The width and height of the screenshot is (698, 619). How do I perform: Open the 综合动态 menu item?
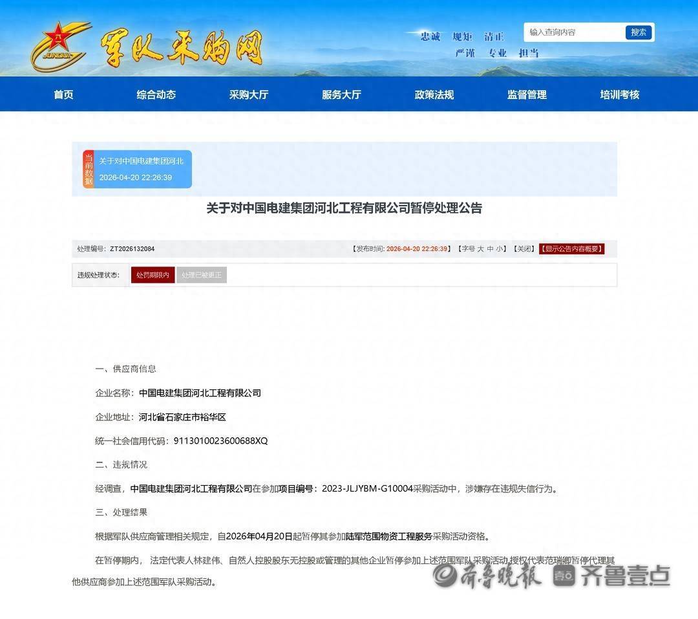(156, 94)
